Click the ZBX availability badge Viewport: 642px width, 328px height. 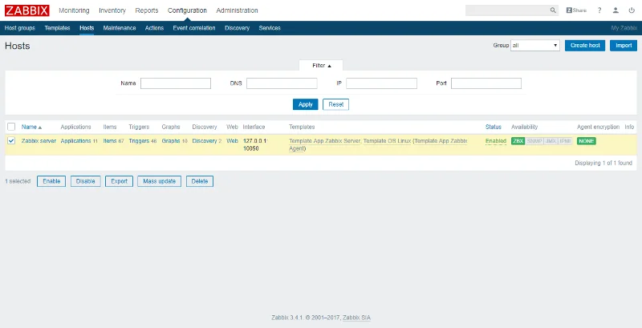(x=518, y=141)
